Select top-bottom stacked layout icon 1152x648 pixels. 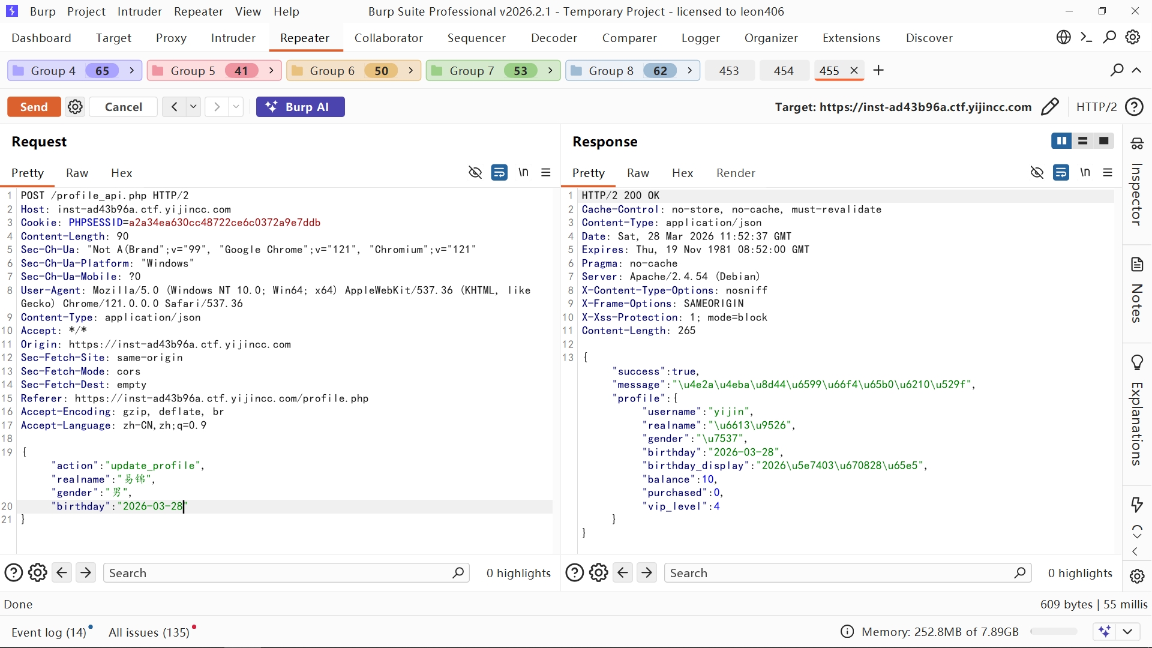(x=1082, y=140)
